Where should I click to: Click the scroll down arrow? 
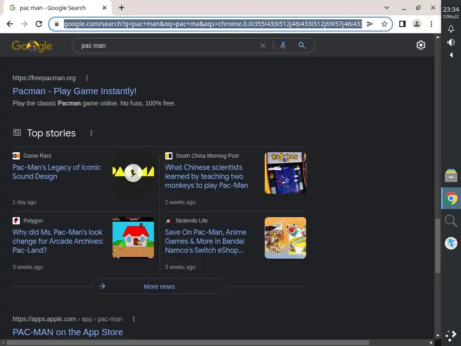438,335
